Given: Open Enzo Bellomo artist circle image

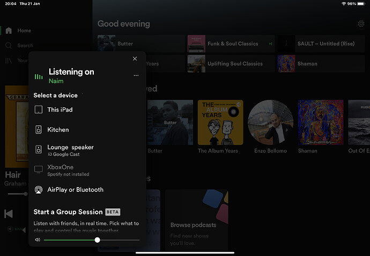Looking at the screenshot, I should 271,122.
